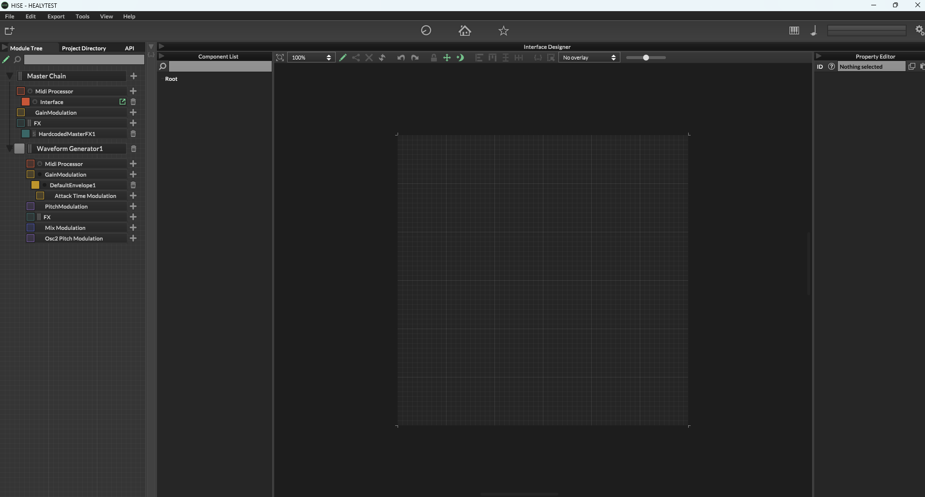Open the Tools menu
925x497 pixels.
(x=82, y=16)
